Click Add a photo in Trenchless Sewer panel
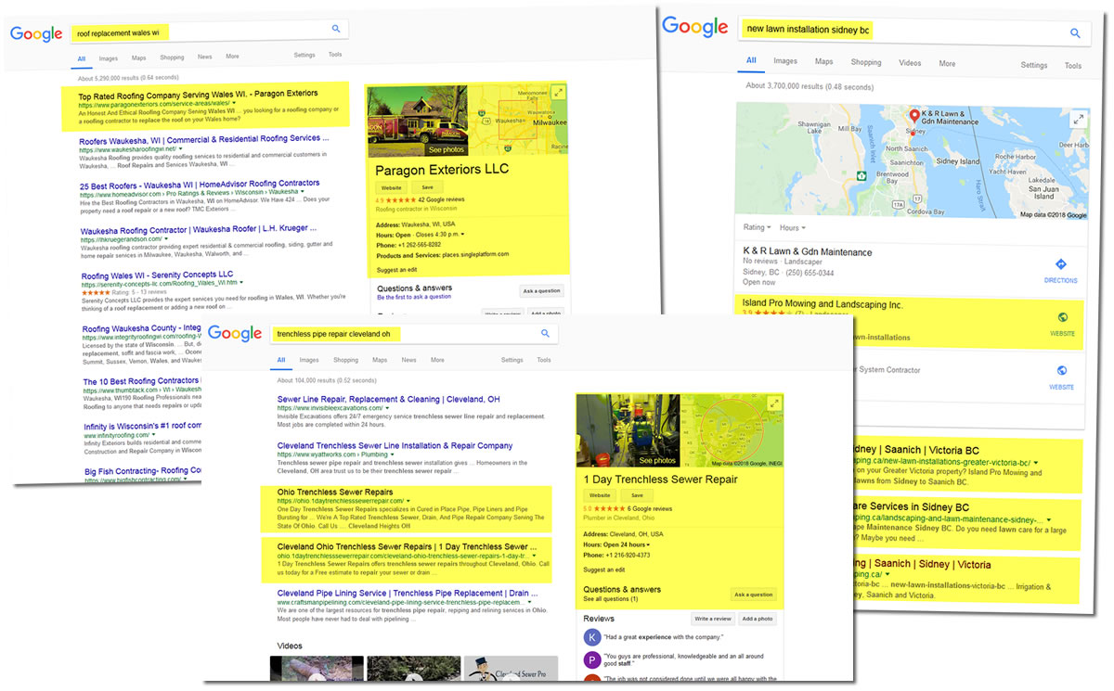This screenshot has width=1114, height=691. tap(758, 619)
